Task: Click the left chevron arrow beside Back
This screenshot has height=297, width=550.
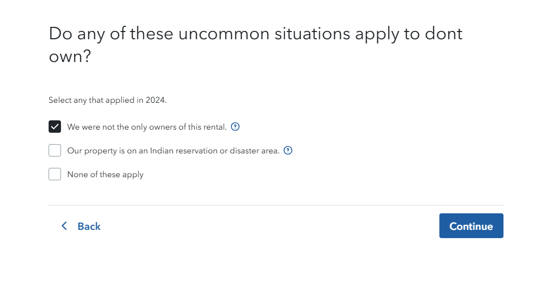Action: point(64,226)
